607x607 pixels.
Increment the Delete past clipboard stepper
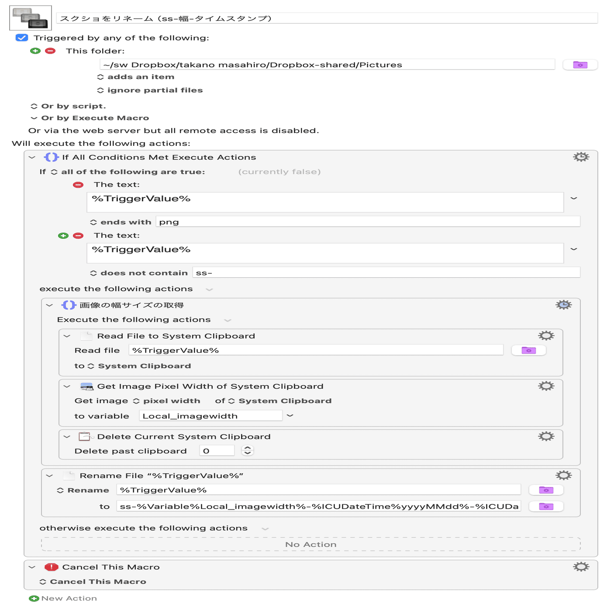(x=247, y=448)
